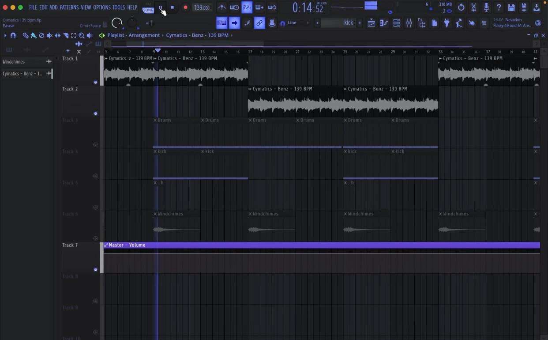548x340 pixels.
Task: Click the Stop transport button
Action: pyautogui.click(x=172, y=8)
